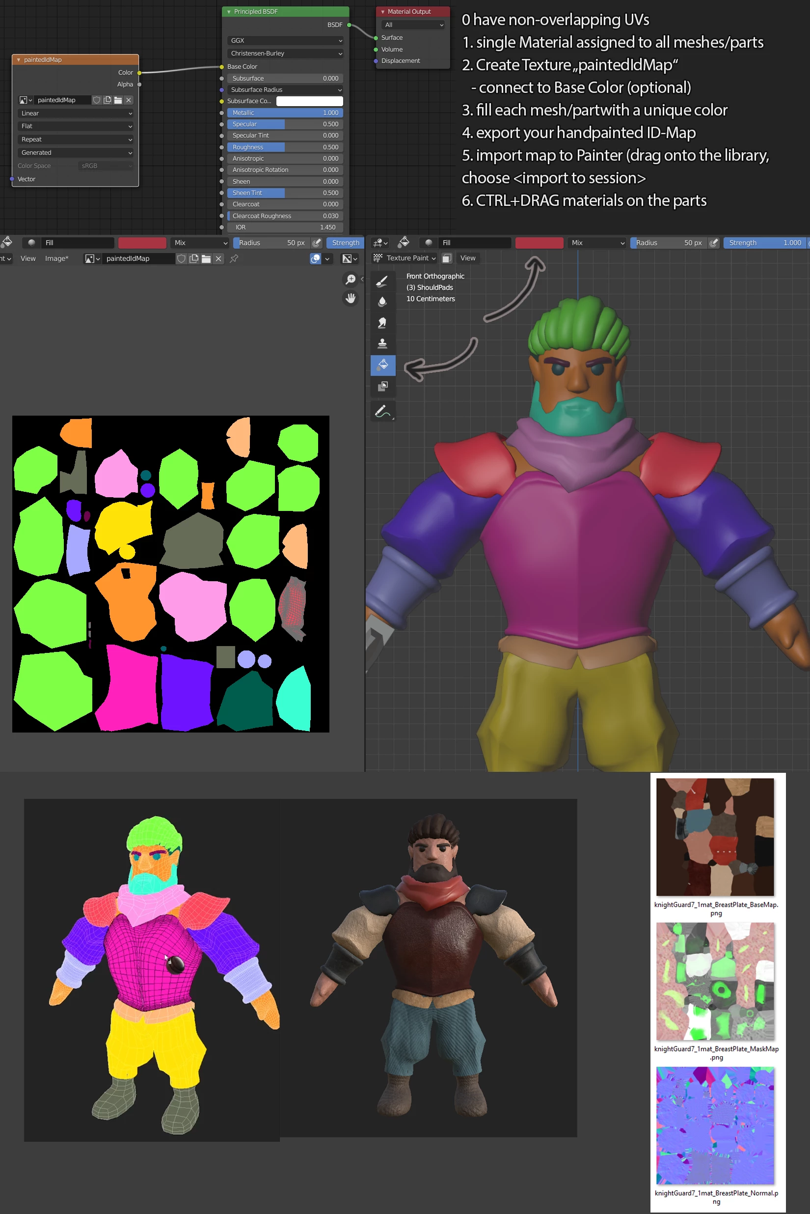The image size is (810, 1214).
Task: Open Mix blend mode dropdown in image editor
Action: coord(200,243)
